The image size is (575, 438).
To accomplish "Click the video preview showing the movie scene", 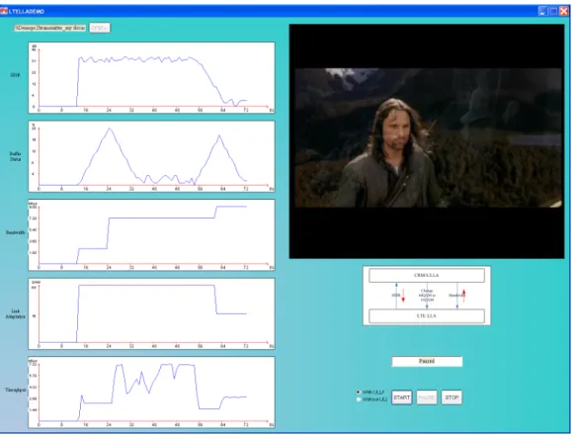I will [x=427, y=141].
